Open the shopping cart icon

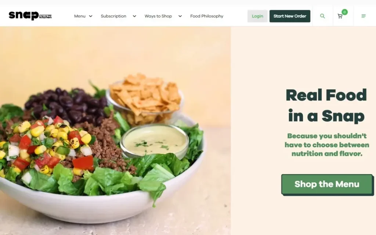[340, 16]
